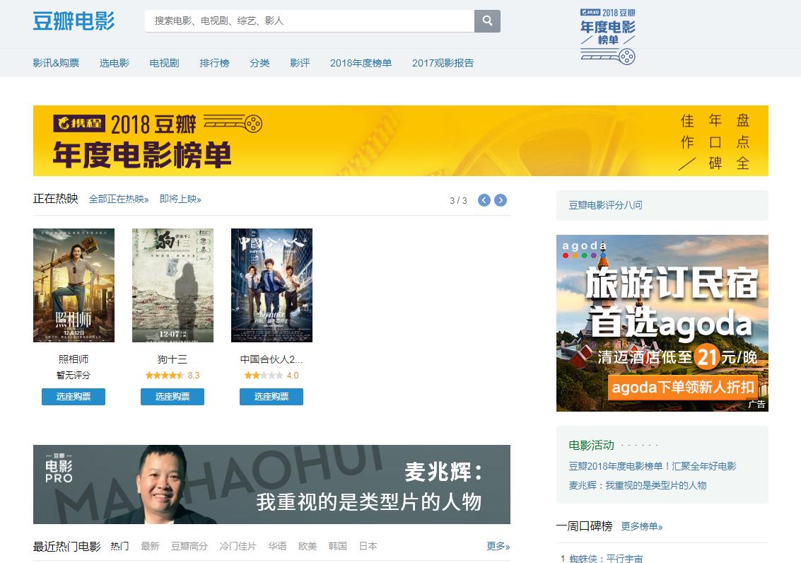Open the 排行榜 navigation item
The image size is (801, 563).
[214, 63]
